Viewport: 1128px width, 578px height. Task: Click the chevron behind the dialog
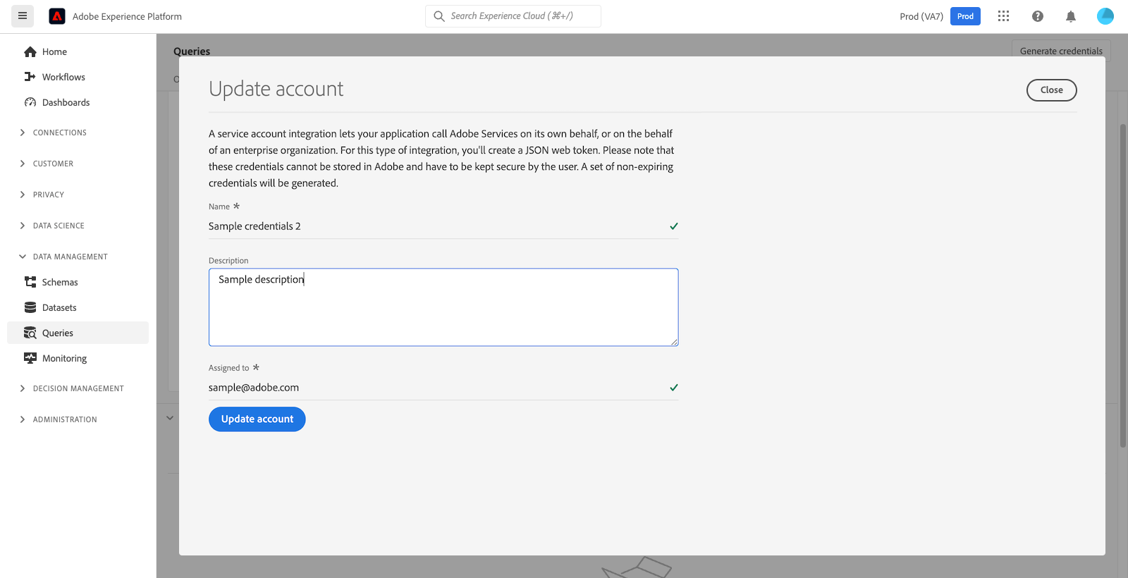click(x=170, y=418)
